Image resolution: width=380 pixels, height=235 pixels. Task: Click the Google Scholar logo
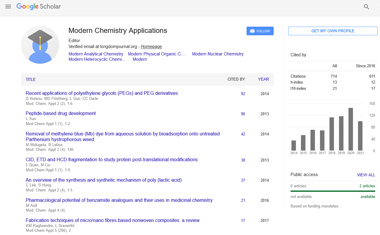(39, 7)
